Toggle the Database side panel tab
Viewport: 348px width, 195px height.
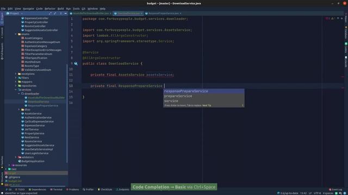point(346,32)
